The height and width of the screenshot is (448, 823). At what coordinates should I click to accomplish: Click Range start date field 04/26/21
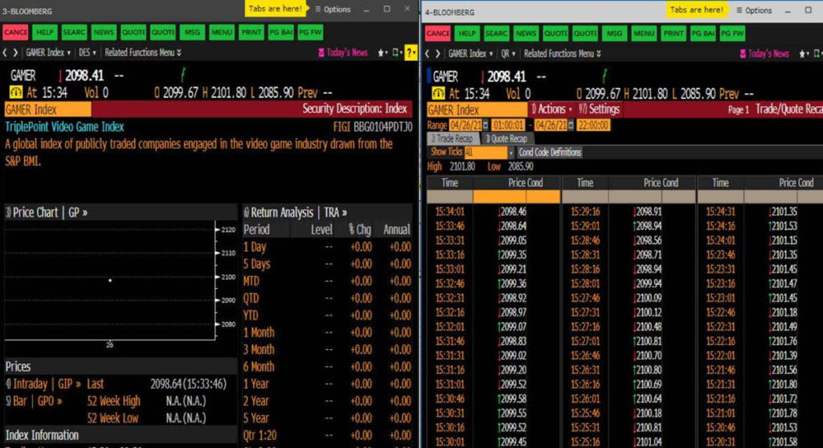(x=465, y=125)
